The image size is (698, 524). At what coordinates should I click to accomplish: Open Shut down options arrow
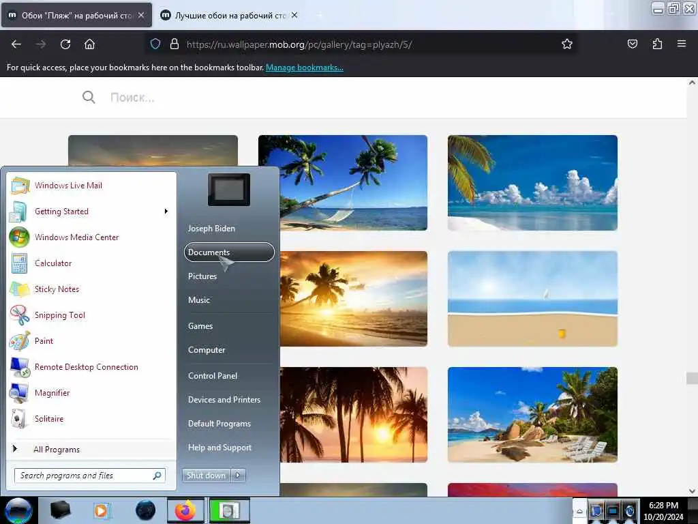tap(238, 476)
